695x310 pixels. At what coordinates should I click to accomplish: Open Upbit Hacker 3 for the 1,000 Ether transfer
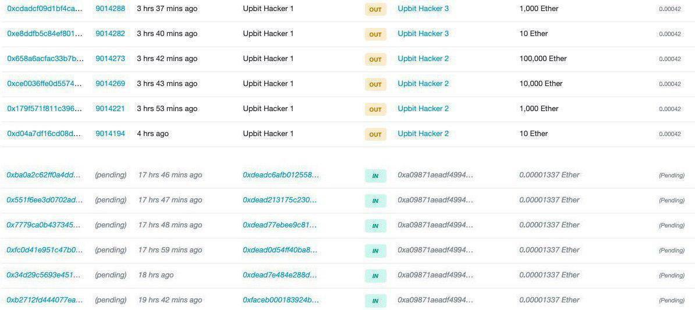coord(423,8)
